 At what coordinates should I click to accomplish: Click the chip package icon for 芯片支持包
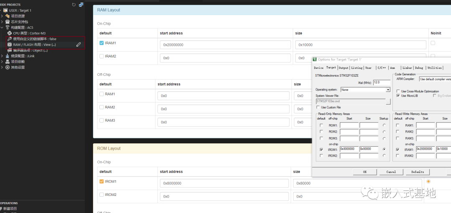pyautogui.click(x=8, y=22)
